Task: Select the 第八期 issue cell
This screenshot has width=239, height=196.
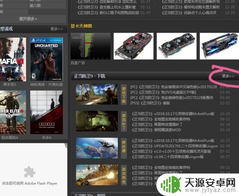Action: [35, 6]
